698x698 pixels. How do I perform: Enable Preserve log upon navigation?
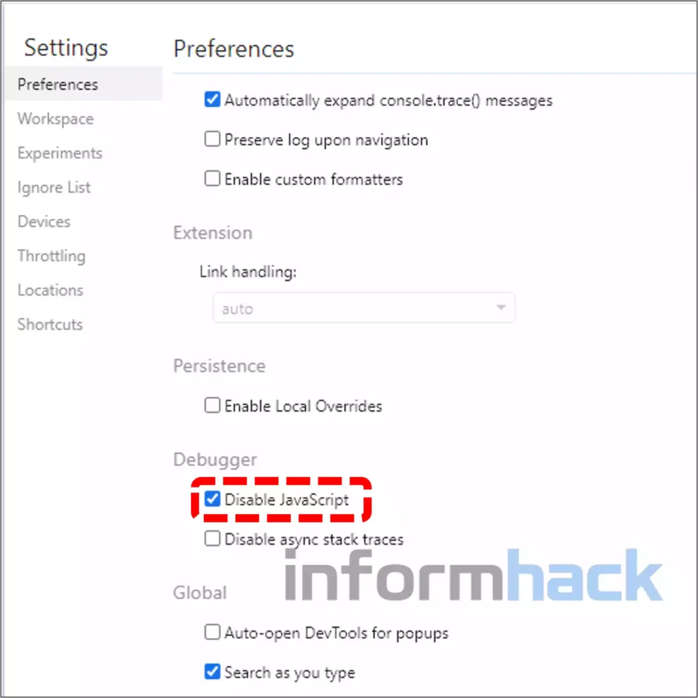pyautogui.click(x=213, y=139)
